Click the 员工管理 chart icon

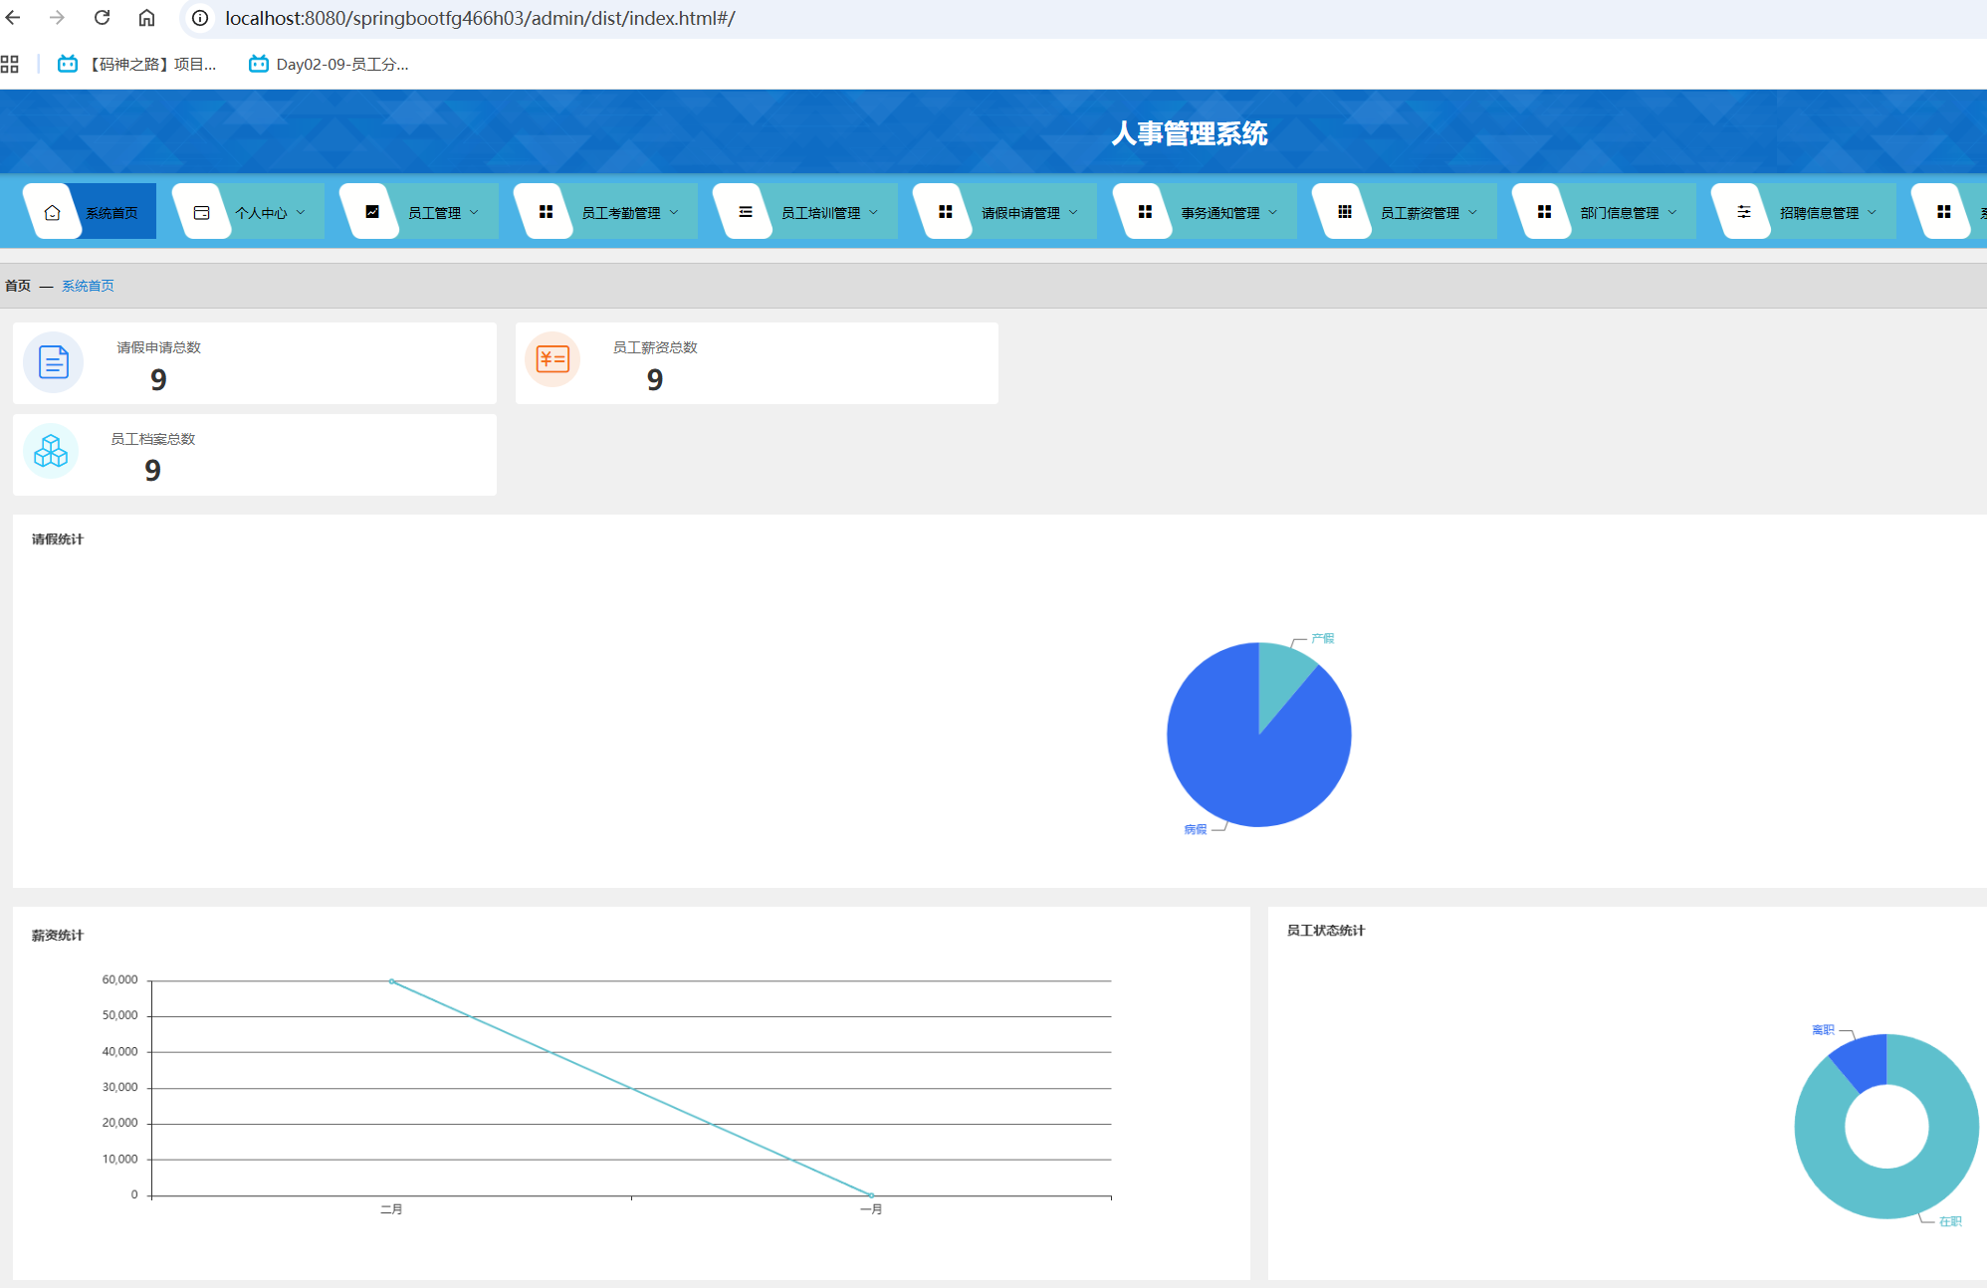pos(371,212)
